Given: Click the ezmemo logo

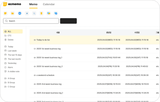Looking at the screenshot, I should coord(12,4).
